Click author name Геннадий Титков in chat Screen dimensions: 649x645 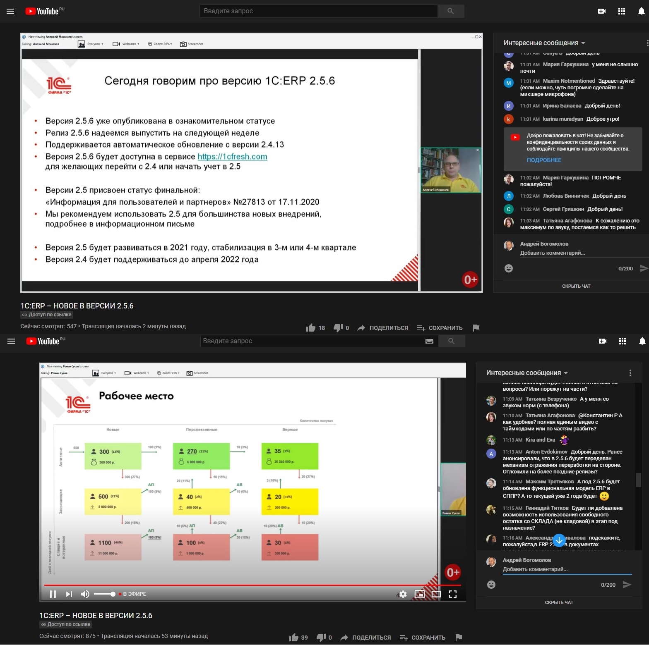coord(547,508)
